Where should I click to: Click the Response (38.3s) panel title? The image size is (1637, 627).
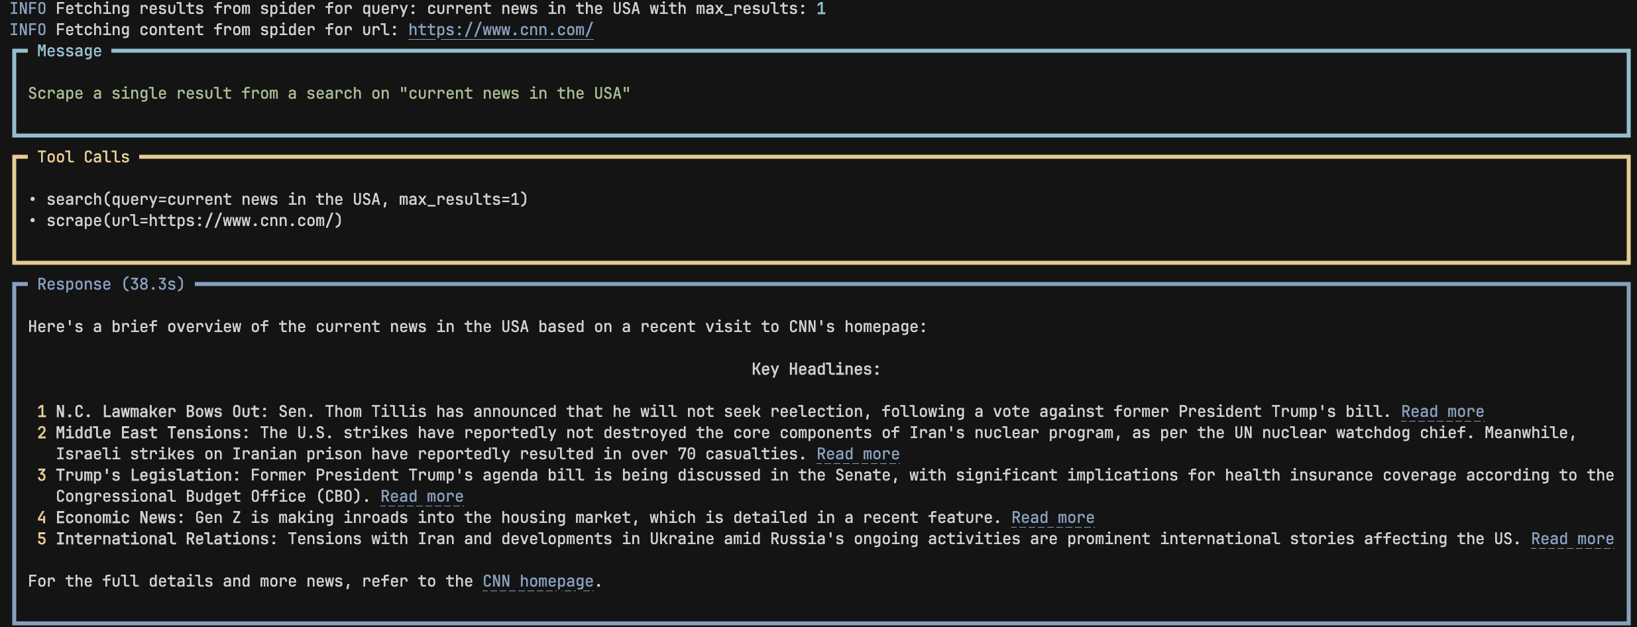[x=111, y=284]
